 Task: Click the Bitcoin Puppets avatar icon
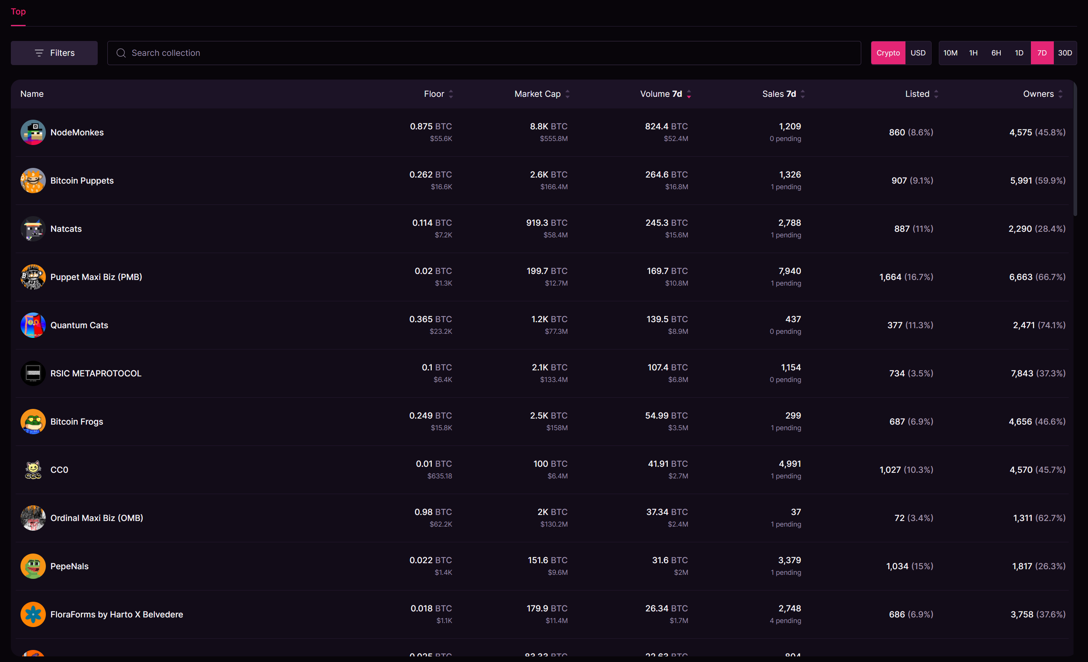[x=33, y=180]
